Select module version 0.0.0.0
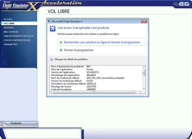The height and width of the screenshot is (139, 192). 90,81
